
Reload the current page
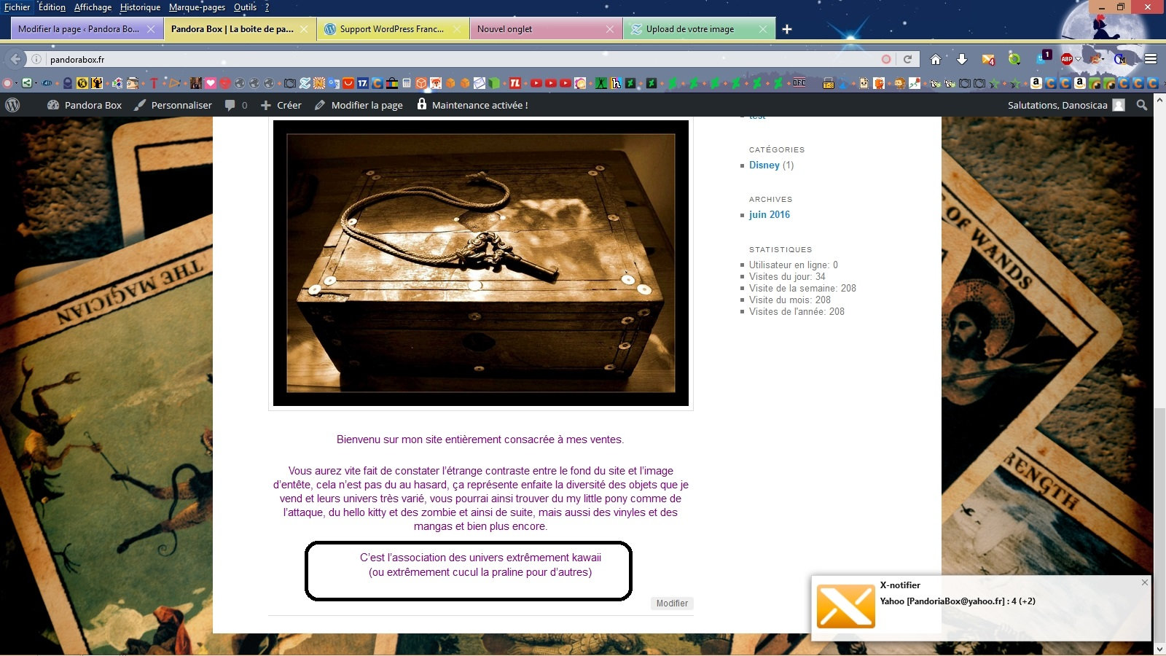tap(907, 59)
